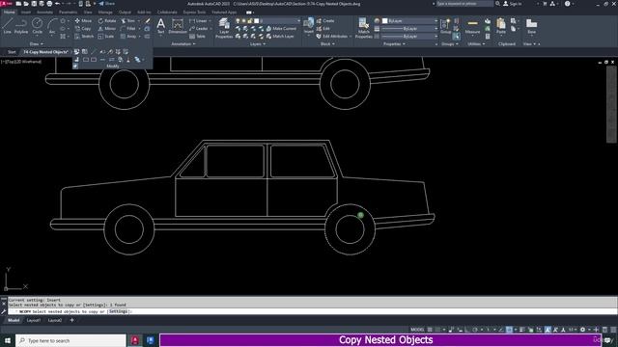Image resolution: width=618 pixels, height=347 pixels.
Task: Click the Copy tool in Modify
Action: point(83,29)
